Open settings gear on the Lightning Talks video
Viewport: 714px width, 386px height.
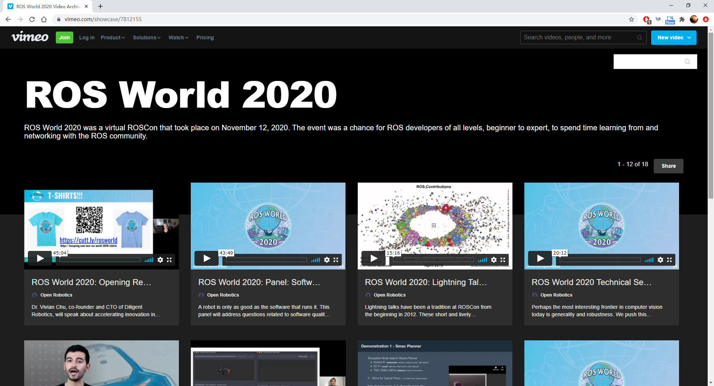(x=493, y=260)
